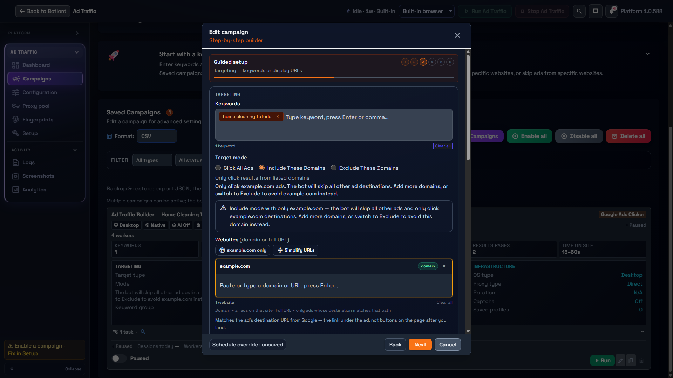The width and height of the screenshot is (673, 378).
Task: Click the Next button
Action: pyautogui.click(x=420, y=345)
